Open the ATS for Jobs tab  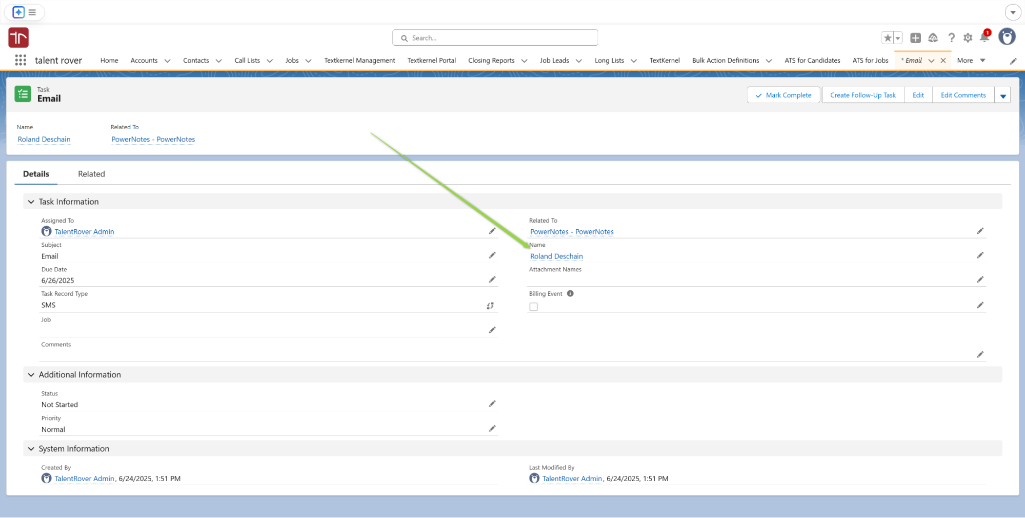(870, 61)
